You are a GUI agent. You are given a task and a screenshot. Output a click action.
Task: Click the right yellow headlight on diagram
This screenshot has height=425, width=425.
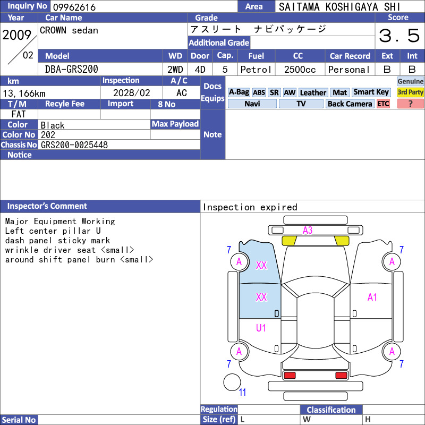point(342,241)
